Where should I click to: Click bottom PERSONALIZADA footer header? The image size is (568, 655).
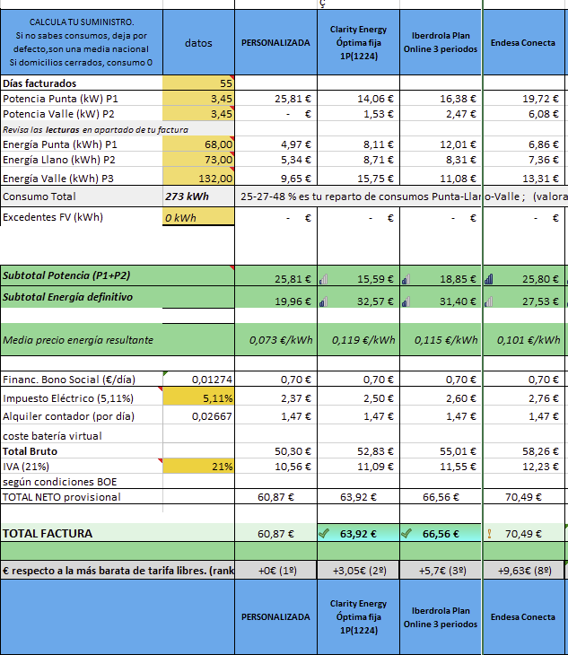point(275,617)
